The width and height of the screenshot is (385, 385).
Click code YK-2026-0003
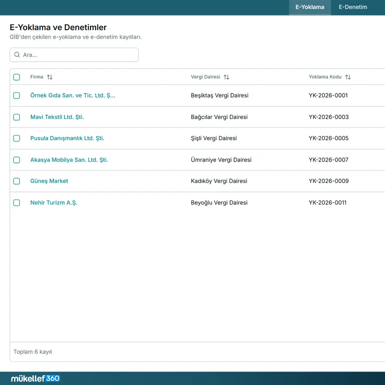(328, 117)
